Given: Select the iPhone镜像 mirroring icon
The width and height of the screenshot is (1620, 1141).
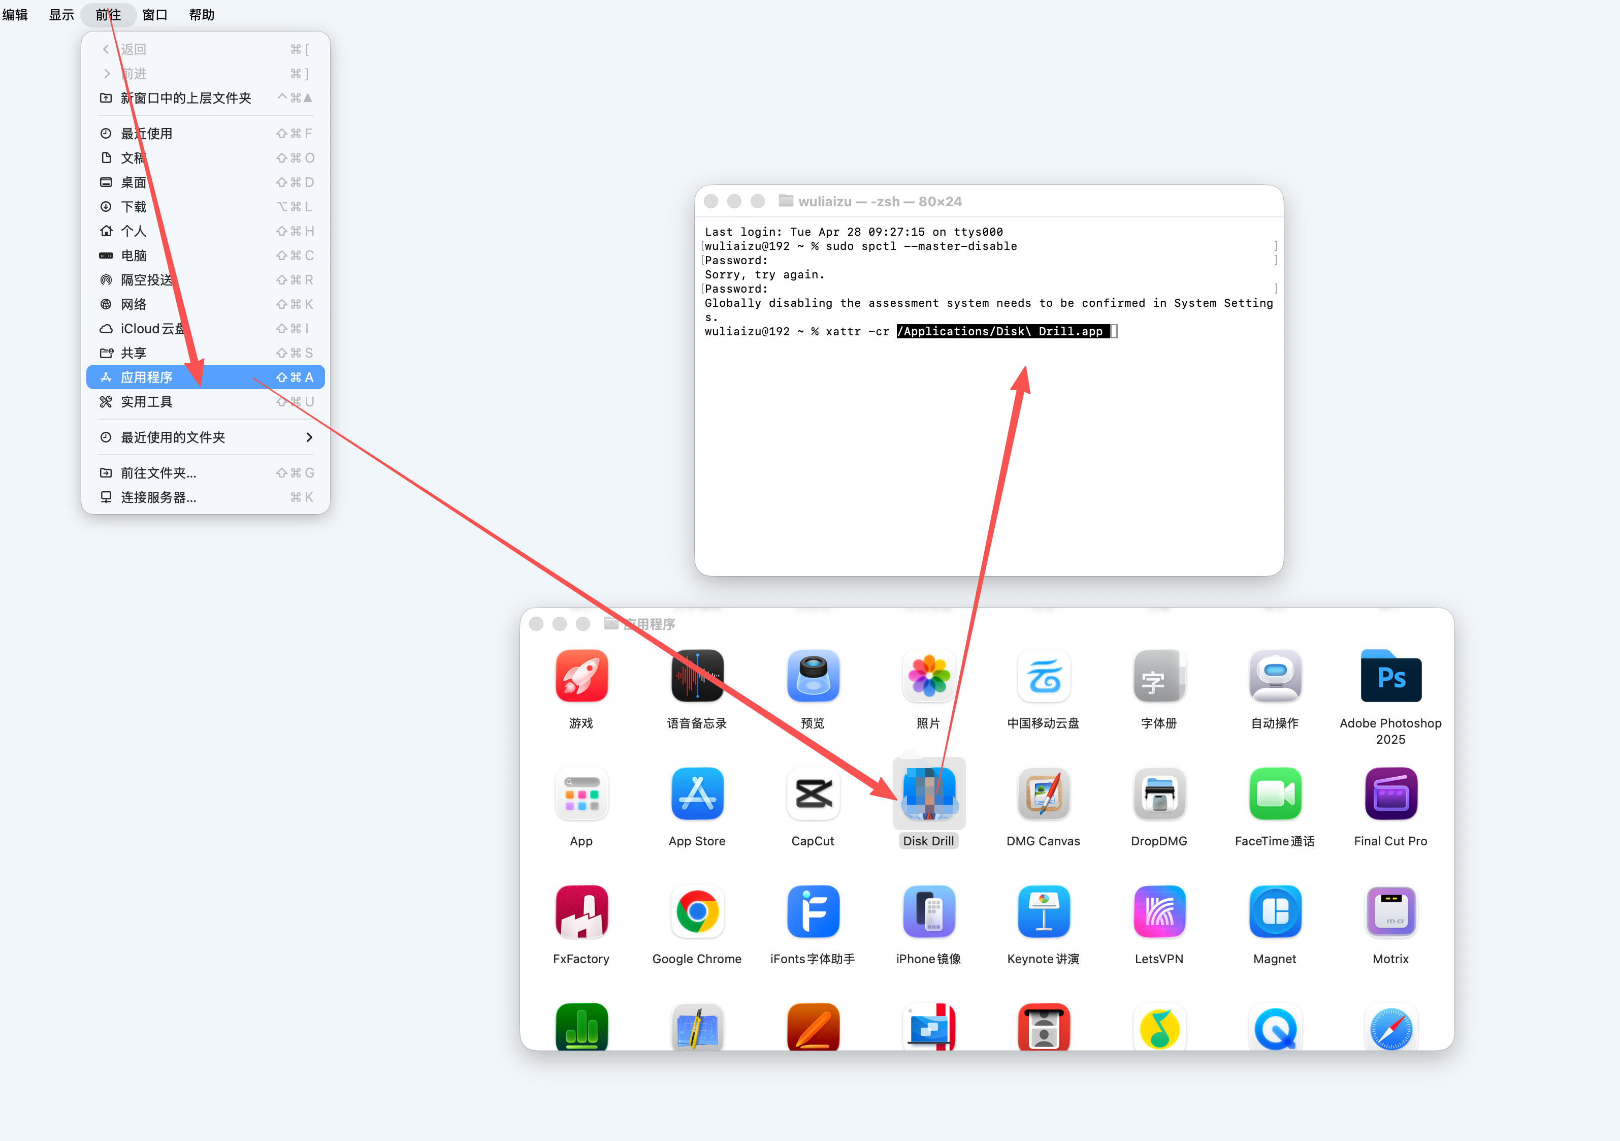Looking at the screenshot, I should [x=928, y=912].
